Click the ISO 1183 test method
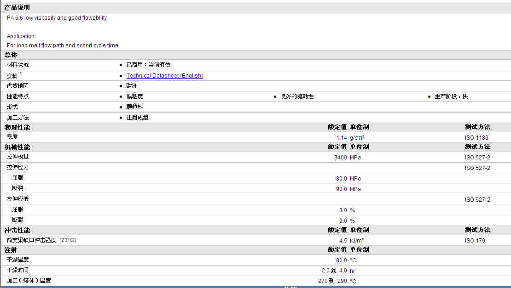 476,138
